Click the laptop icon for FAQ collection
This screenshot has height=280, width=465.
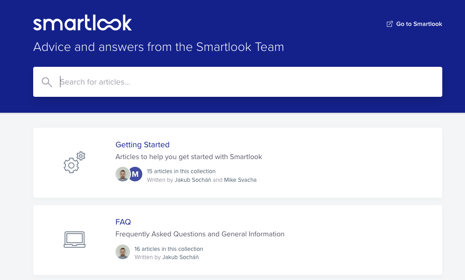point(74,240)
